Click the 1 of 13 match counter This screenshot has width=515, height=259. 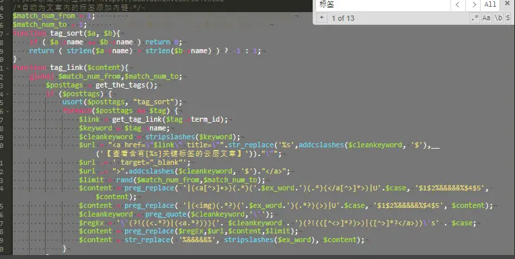tap(343, 18)
